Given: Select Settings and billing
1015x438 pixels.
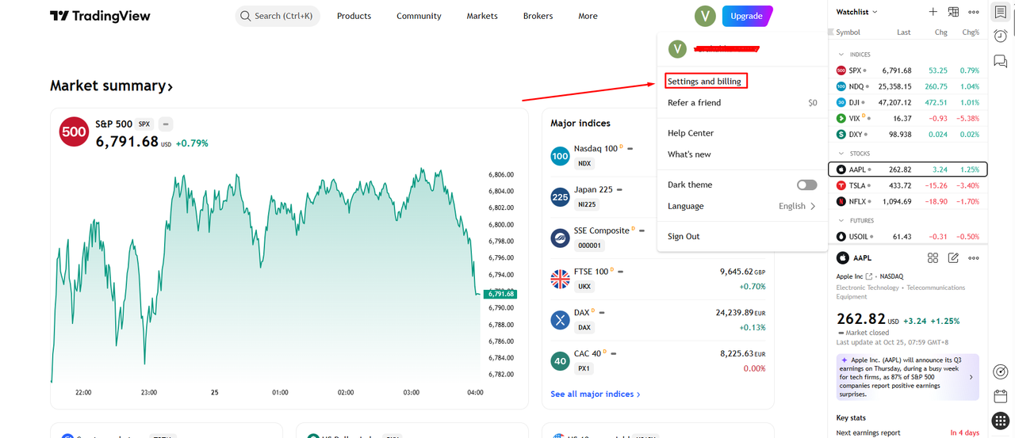Looking at the screenshot, I should point(704,82).
